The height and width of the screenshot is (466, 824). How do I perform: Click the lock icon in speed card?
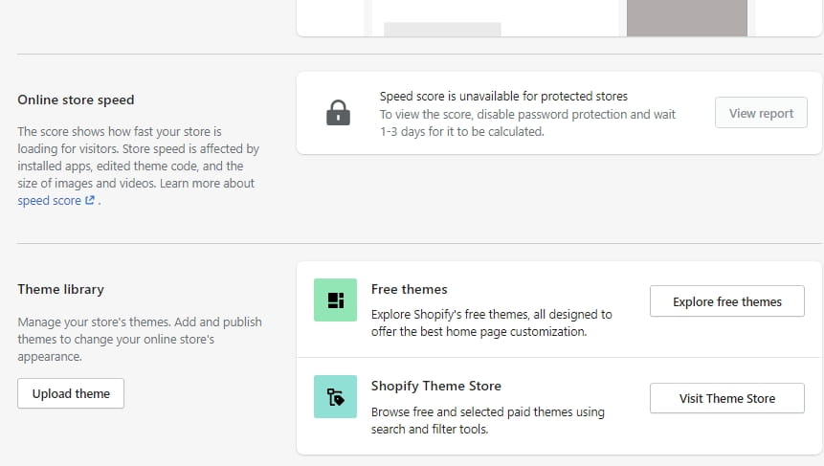(337, 113)
